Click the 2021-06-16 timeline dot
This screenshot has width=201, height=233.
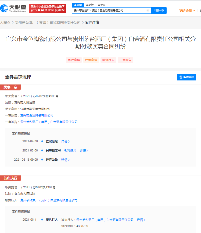[x=42, y=160]
